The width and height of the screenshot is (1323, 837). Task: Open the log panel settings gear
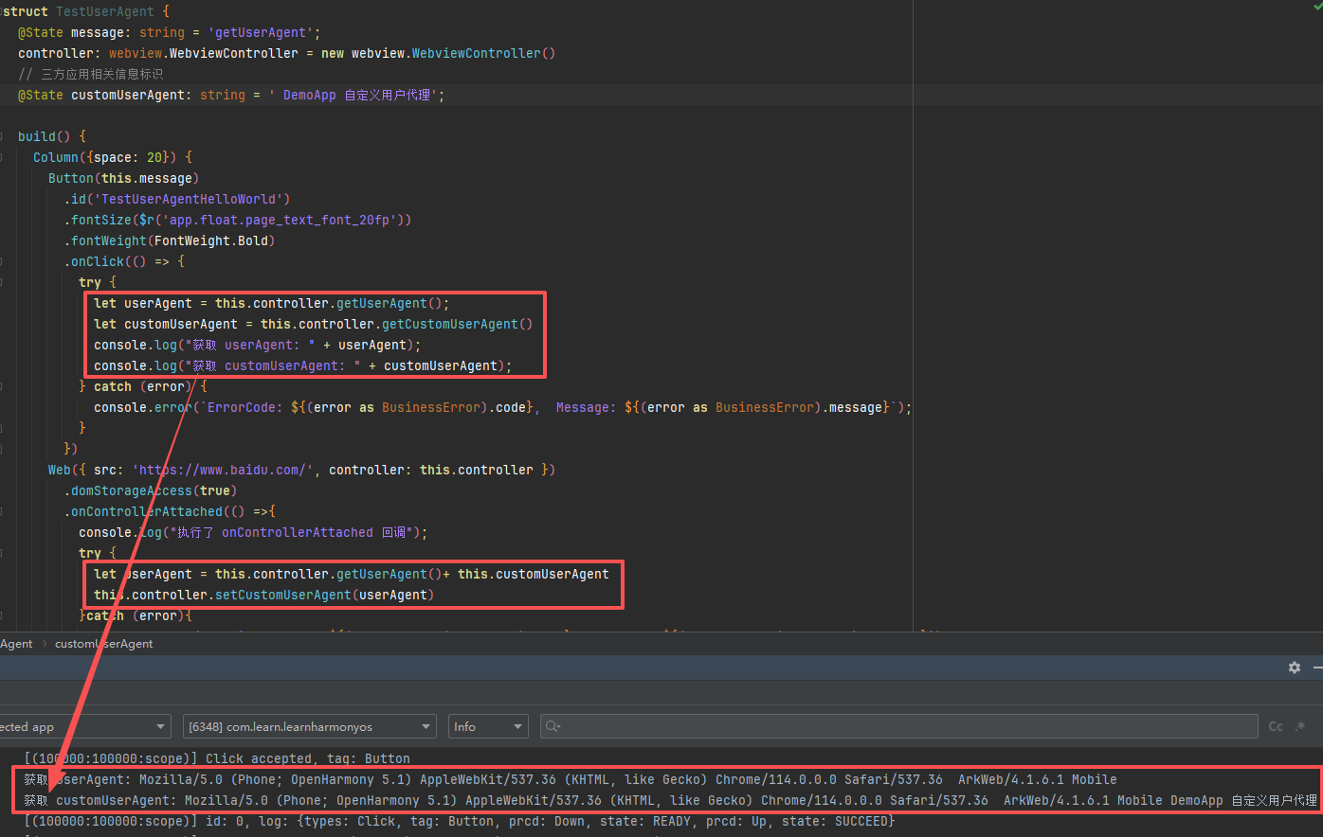[x=1295, y=668]
